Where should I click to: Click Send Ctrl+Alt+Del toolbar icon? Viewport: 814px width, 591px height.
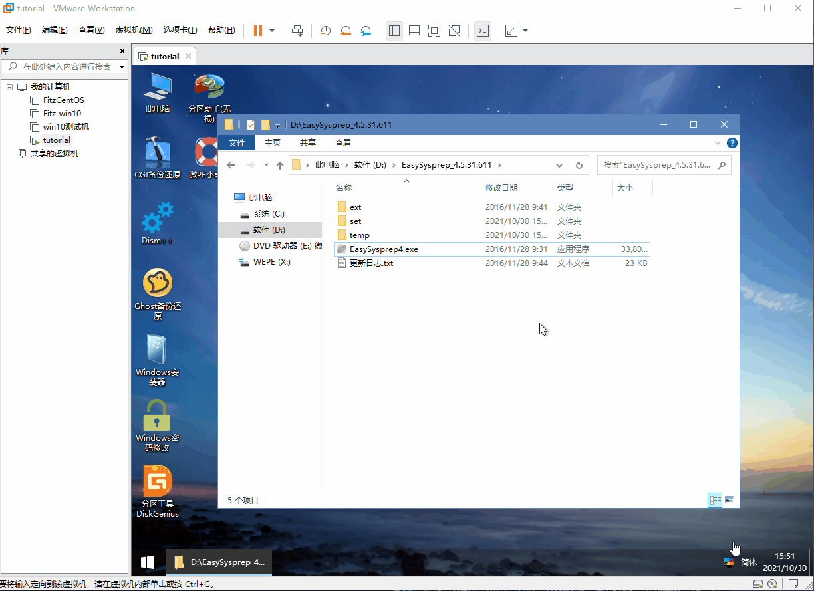[297, 31]
